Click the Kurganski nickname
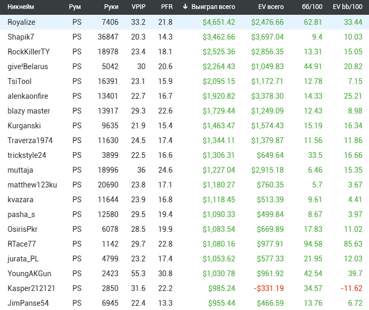The image size is (369, 310). point(24,126)
